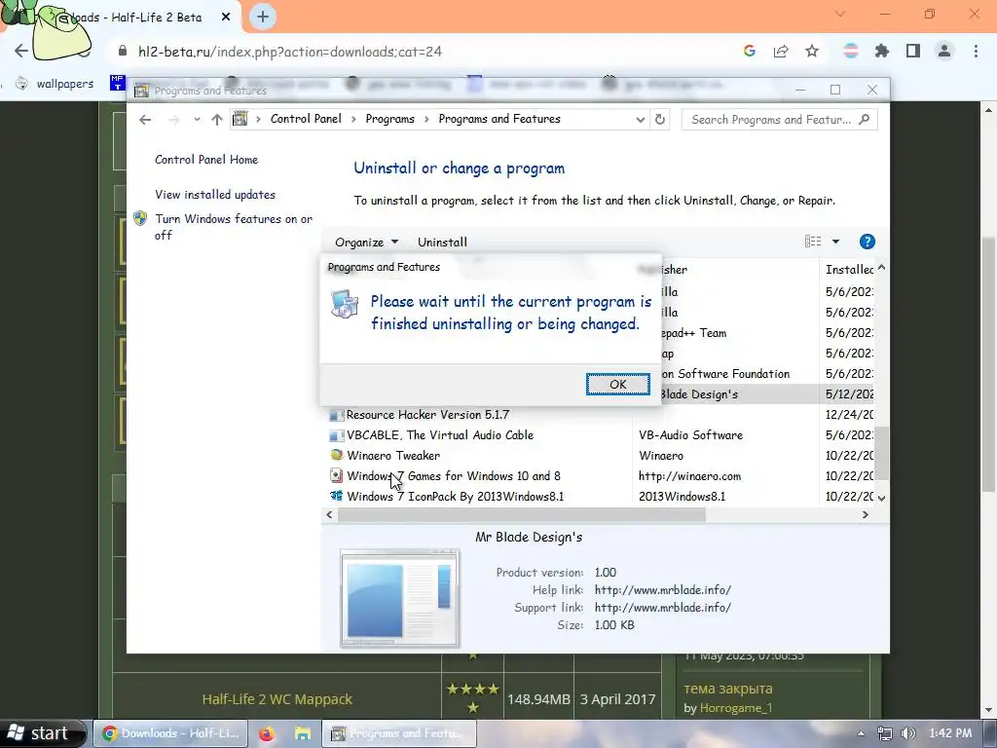The height and width of the screenshot is (748, 997).
Task: Click the horizontal scrollbar left arrow
Action: click(329, 514)
